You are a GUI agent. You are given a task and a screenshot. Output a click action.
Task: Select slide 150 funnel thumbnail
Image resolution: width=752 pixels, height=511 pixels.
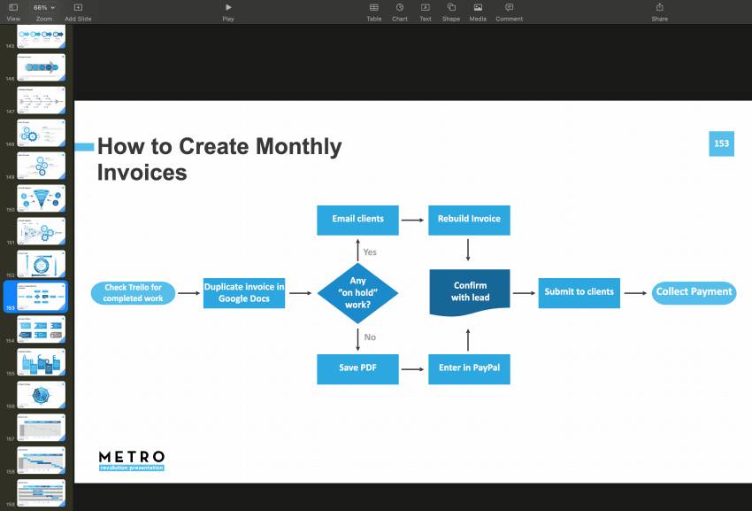[42, 199]
